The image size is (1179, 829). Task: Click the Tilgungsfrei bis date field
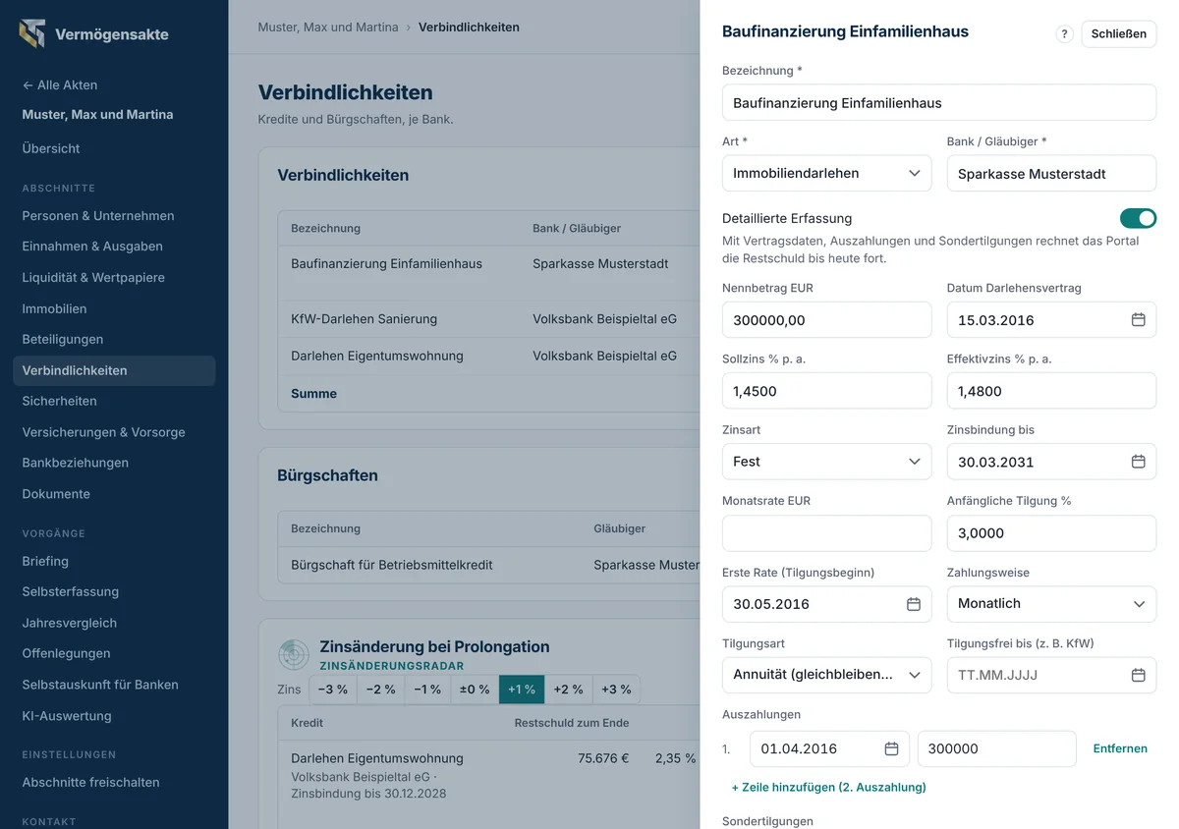tap(1051, 675)
